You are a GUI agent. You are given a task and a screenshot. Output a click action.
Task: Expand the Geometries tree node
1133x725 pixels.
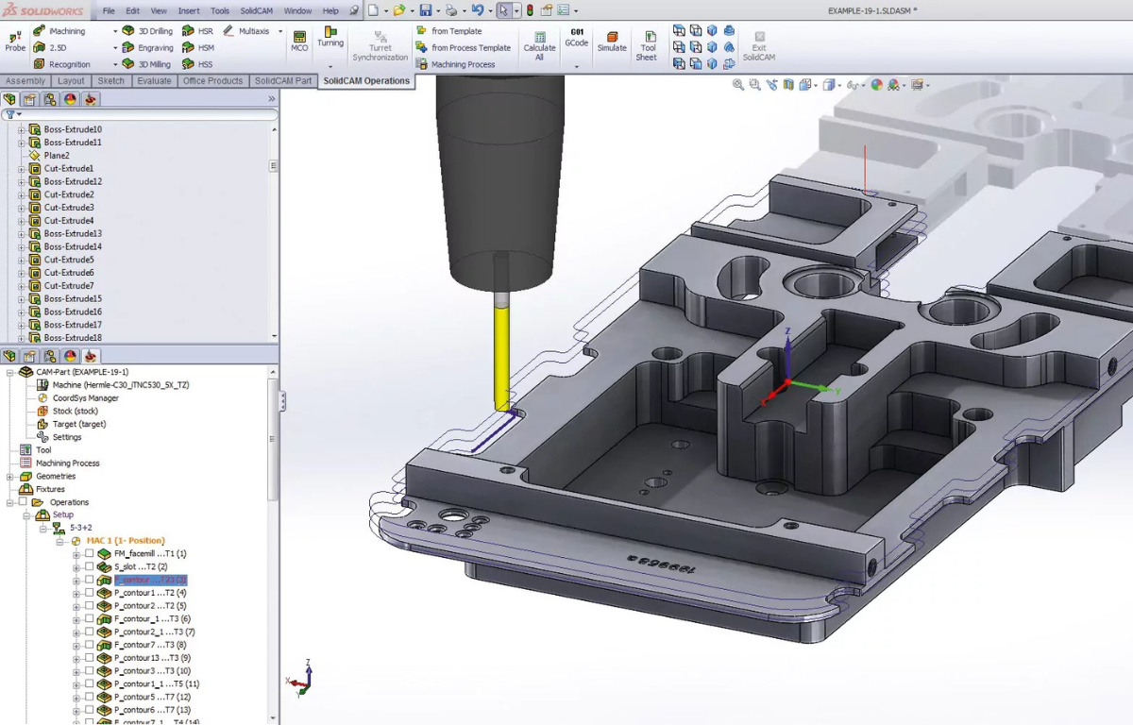10,477
